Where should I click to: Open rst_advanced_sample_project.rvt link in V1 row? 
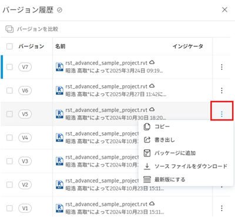[106, 204]
